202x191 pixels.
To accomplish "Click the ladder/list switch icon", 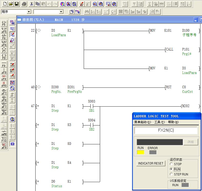I will tap(12, 22).
